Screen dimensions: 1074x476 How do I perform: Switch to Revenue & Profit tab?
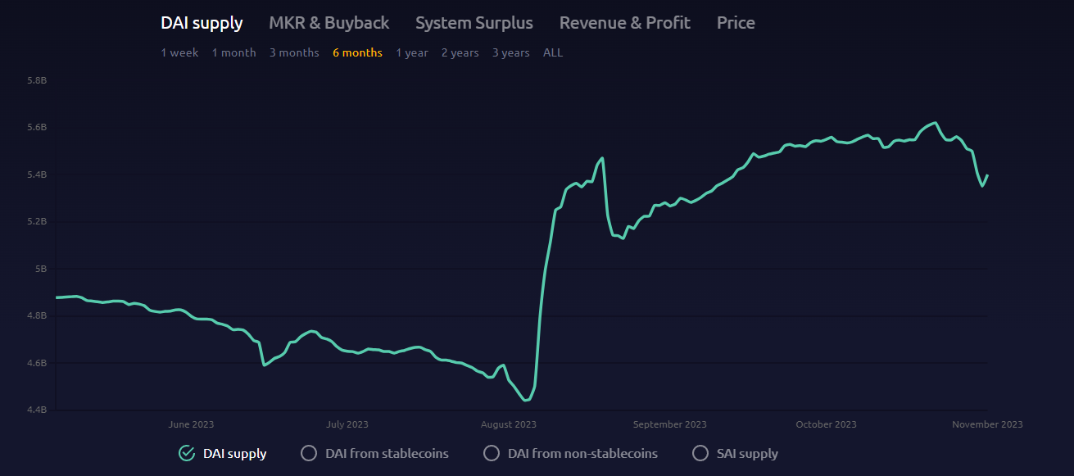click(624, 23)
